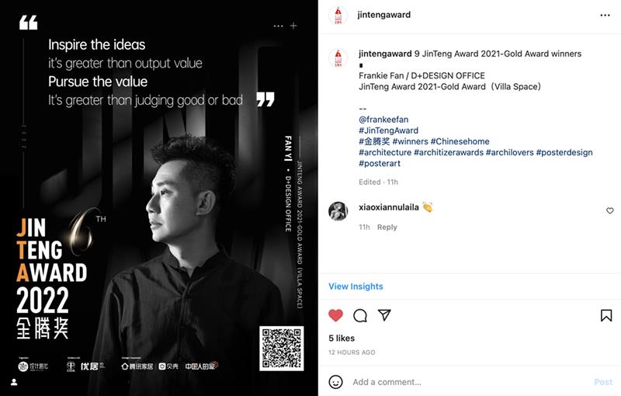Screen dimensions: 621x396
Task: Like xiaoxiannulaila's comment with small heart
Action: click(610, 210)
